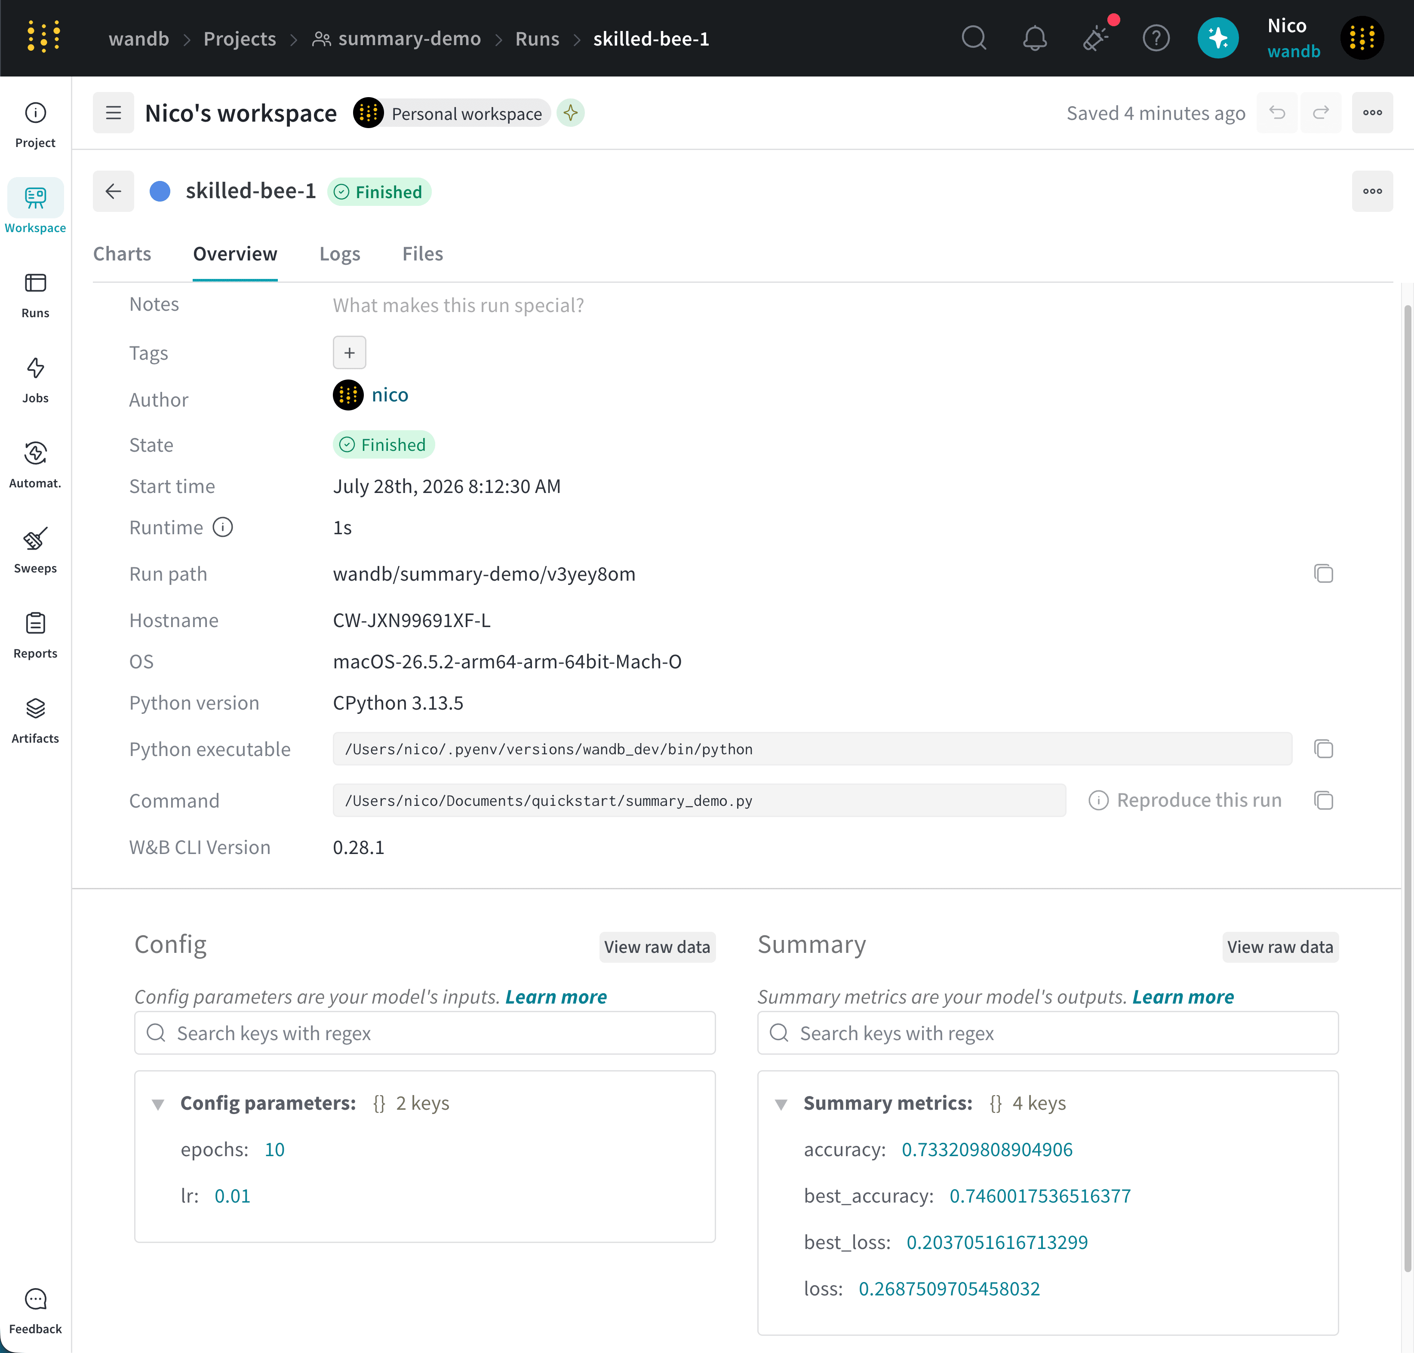This screenshot has height=1353, width=1414.
Task: Open the Jobs sidebar section
Action: tap(35, 380)
